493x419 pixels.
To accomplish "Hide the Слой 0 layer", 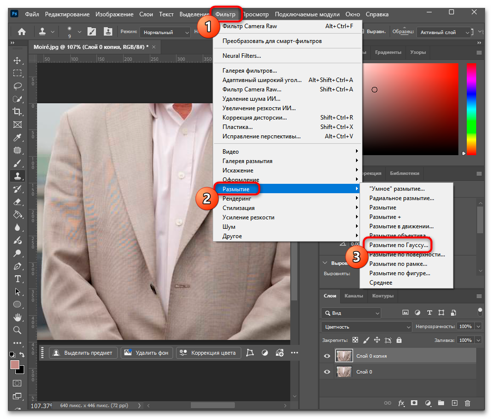I will 327,372.
